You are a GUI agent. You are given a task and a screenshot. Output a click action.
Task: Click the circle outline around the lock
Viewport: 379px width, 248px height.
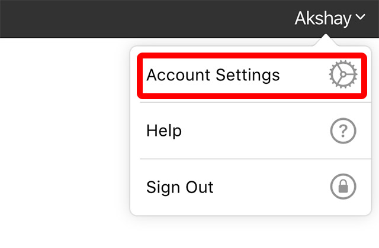click(343, 175)
